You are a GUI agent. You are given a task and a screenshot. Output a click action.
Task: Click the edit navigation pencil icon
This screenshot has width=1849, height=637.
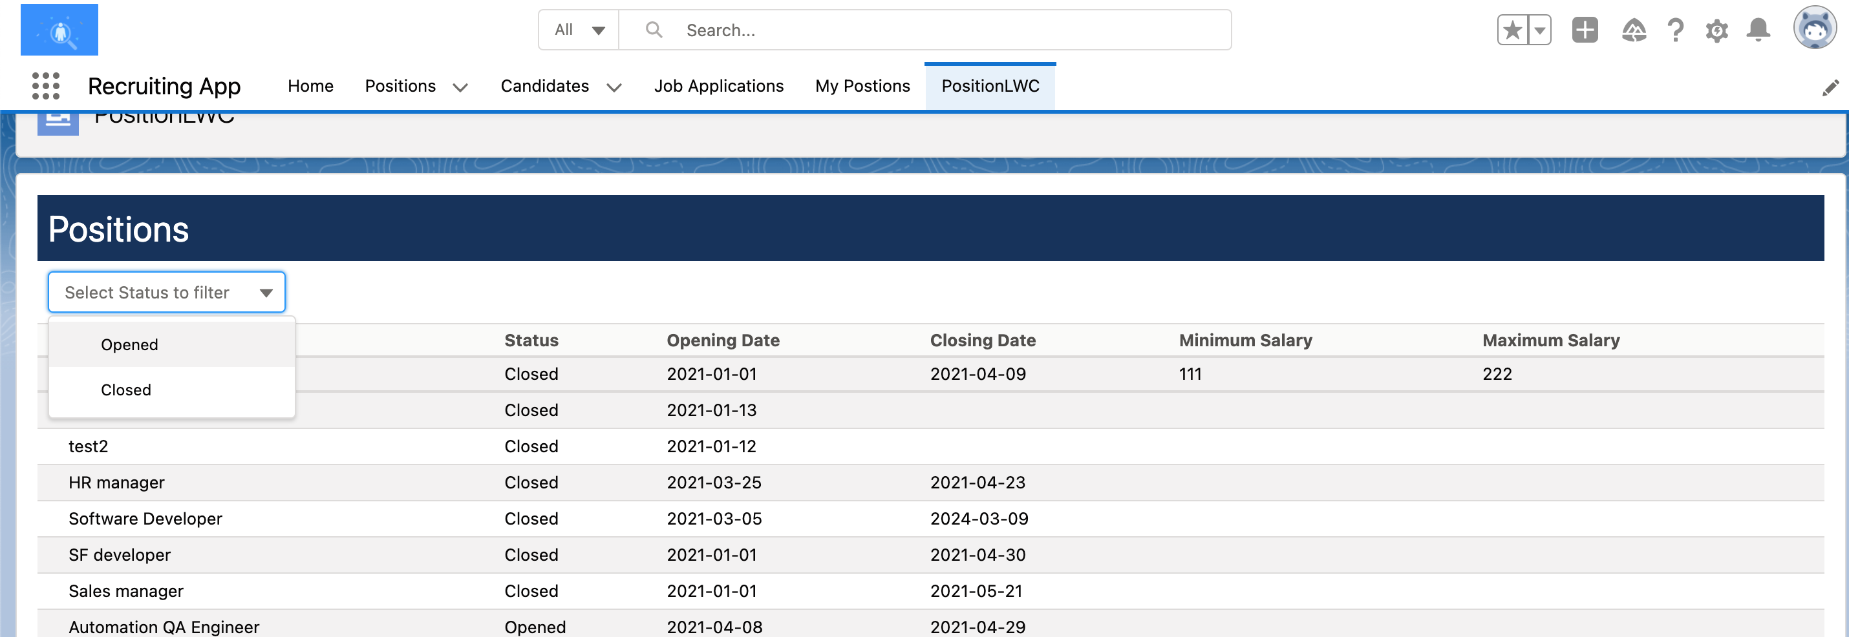click(1830, 87)
